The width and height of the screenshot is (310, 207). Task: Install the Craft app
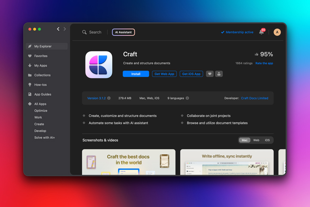136,74
